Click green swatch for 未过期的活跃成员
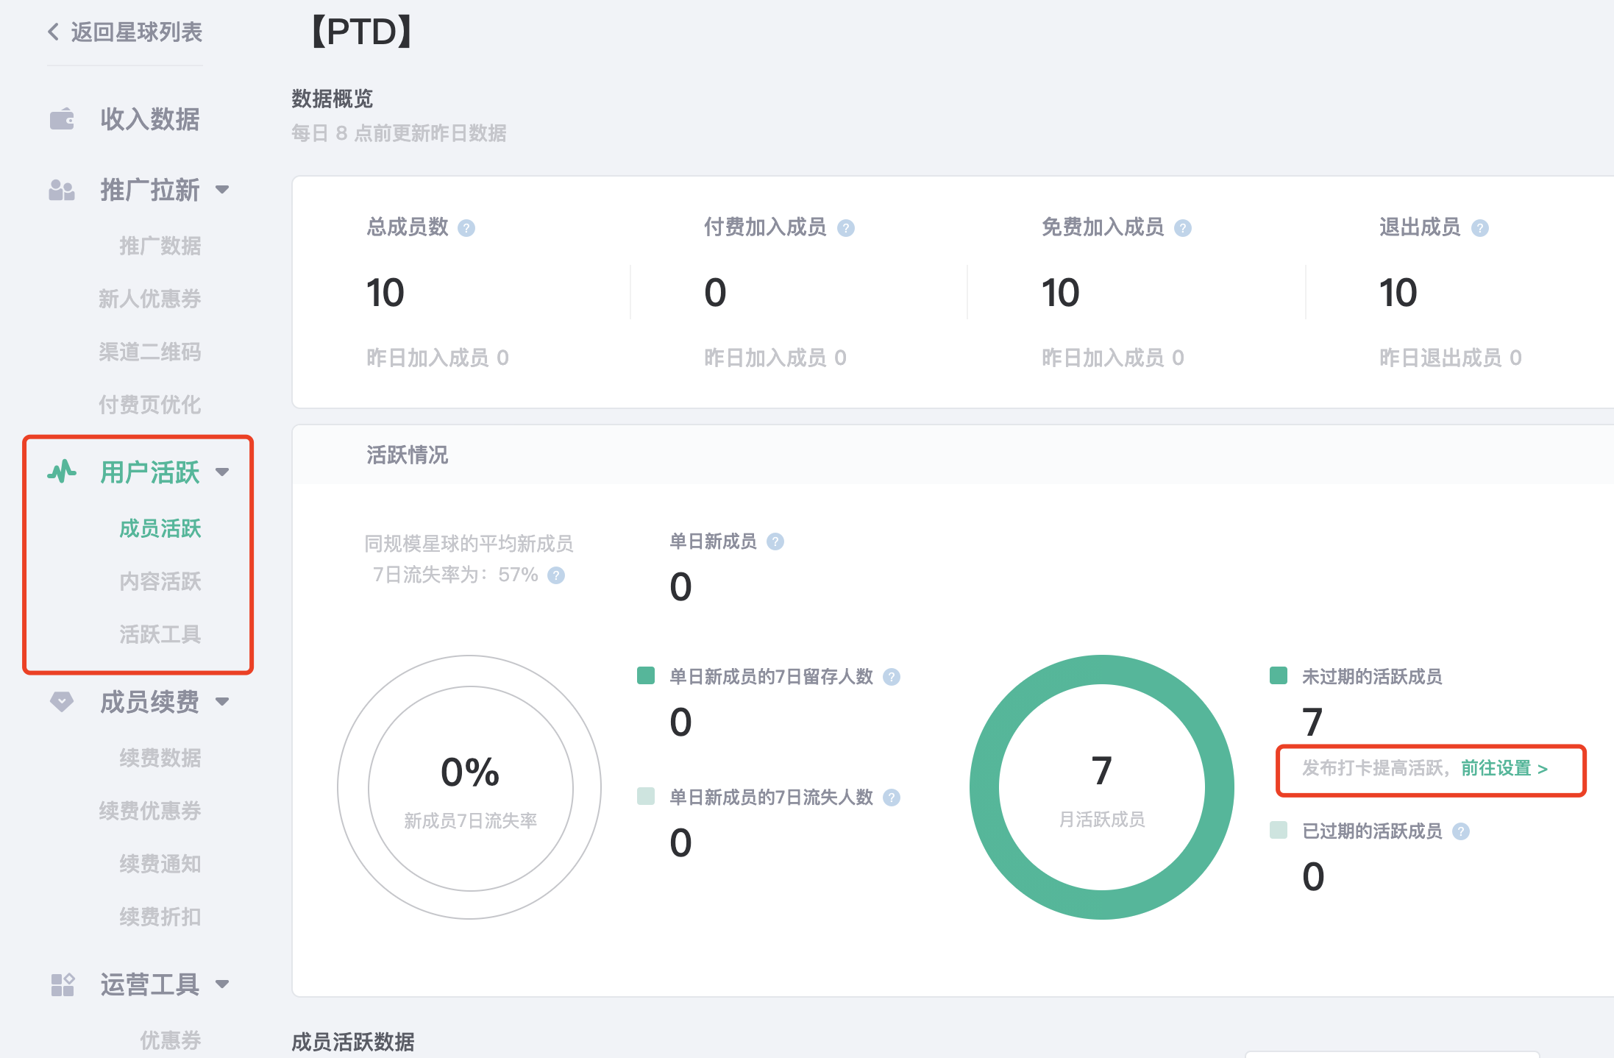The image size is (1614, 1058). 1279,675
